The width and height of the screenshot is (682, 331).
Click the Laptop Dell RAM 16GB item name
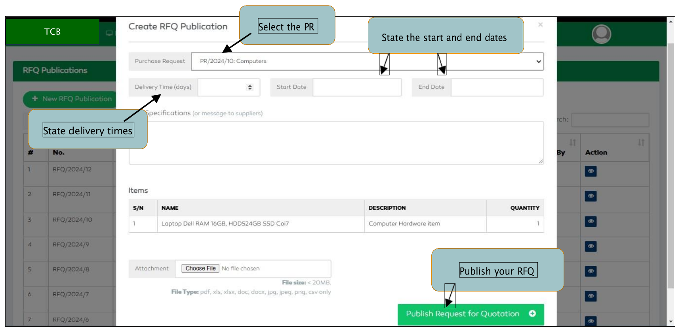[225, 224]
